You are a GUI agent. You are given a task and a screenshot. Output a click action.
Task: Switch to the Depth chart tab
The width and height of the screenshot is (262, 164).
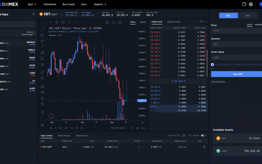pyautogui.click(x=143, y=22)
